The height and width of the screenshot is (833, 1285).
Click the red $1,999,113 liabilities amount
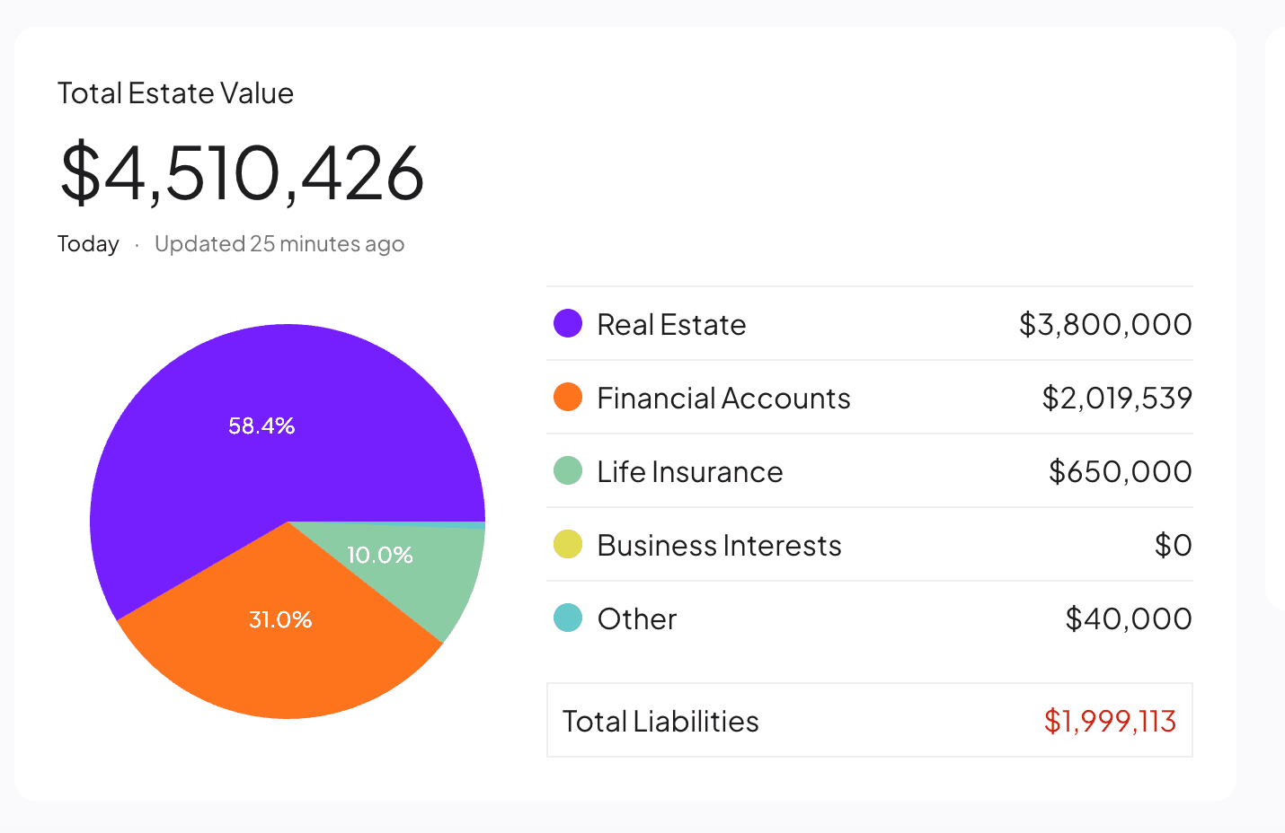click(x=1110, y=721)
